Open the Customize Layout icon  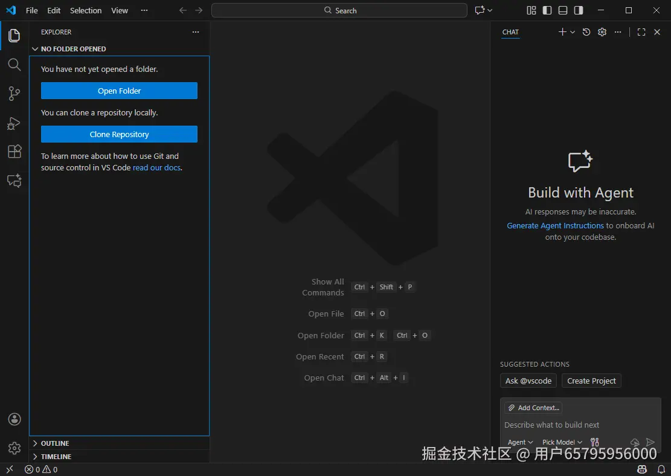[531, 10]
